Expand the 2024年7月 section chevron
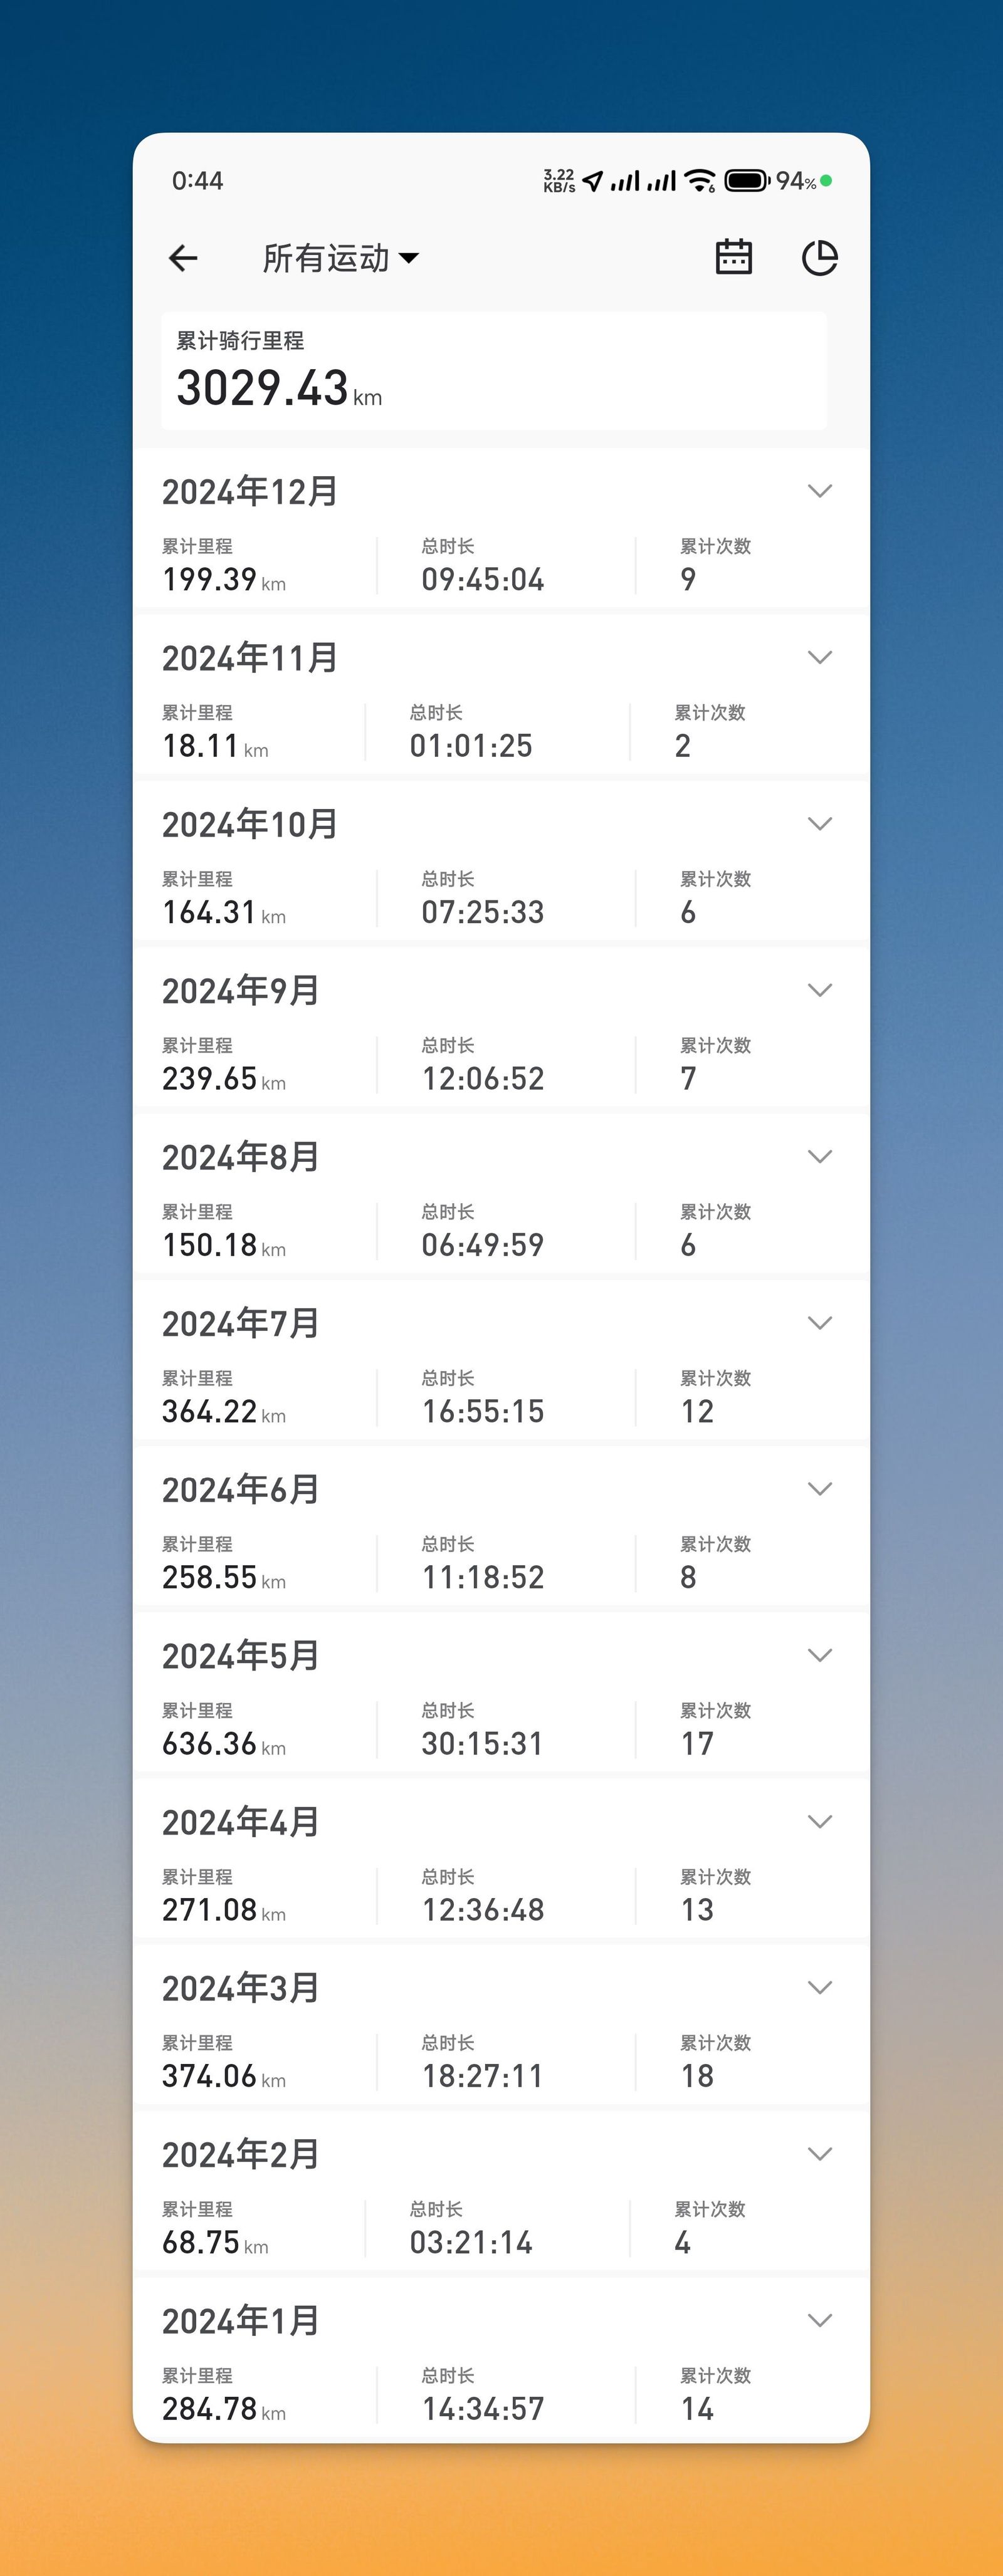Image resolution: width=1003 pixels, height=2576 pixels. tap(819, 1323)
